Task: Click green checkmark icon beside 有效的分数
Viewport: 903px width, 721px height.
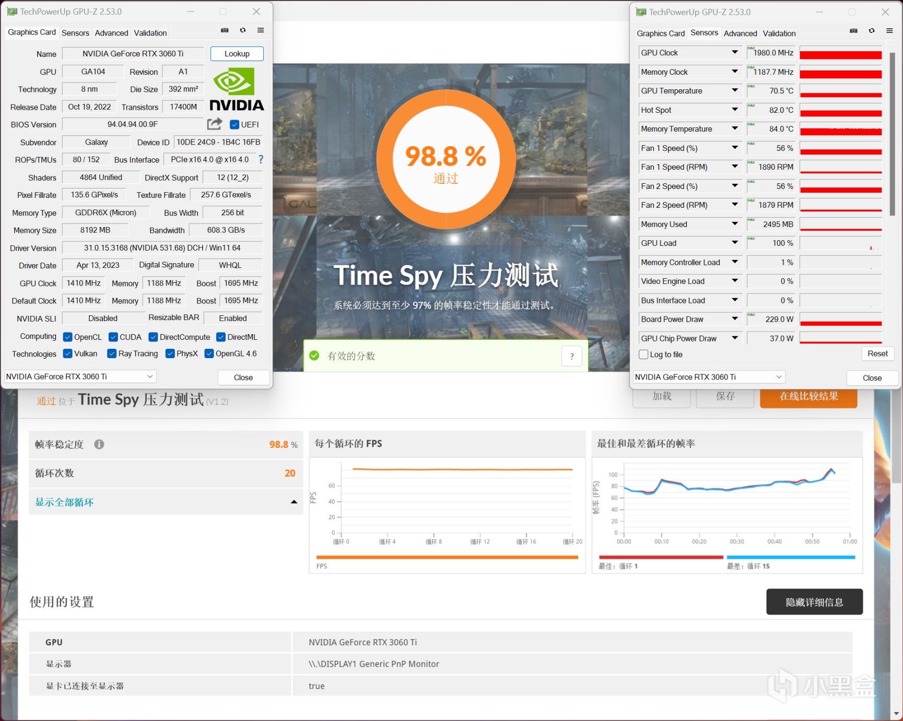Action: point(314,356)
